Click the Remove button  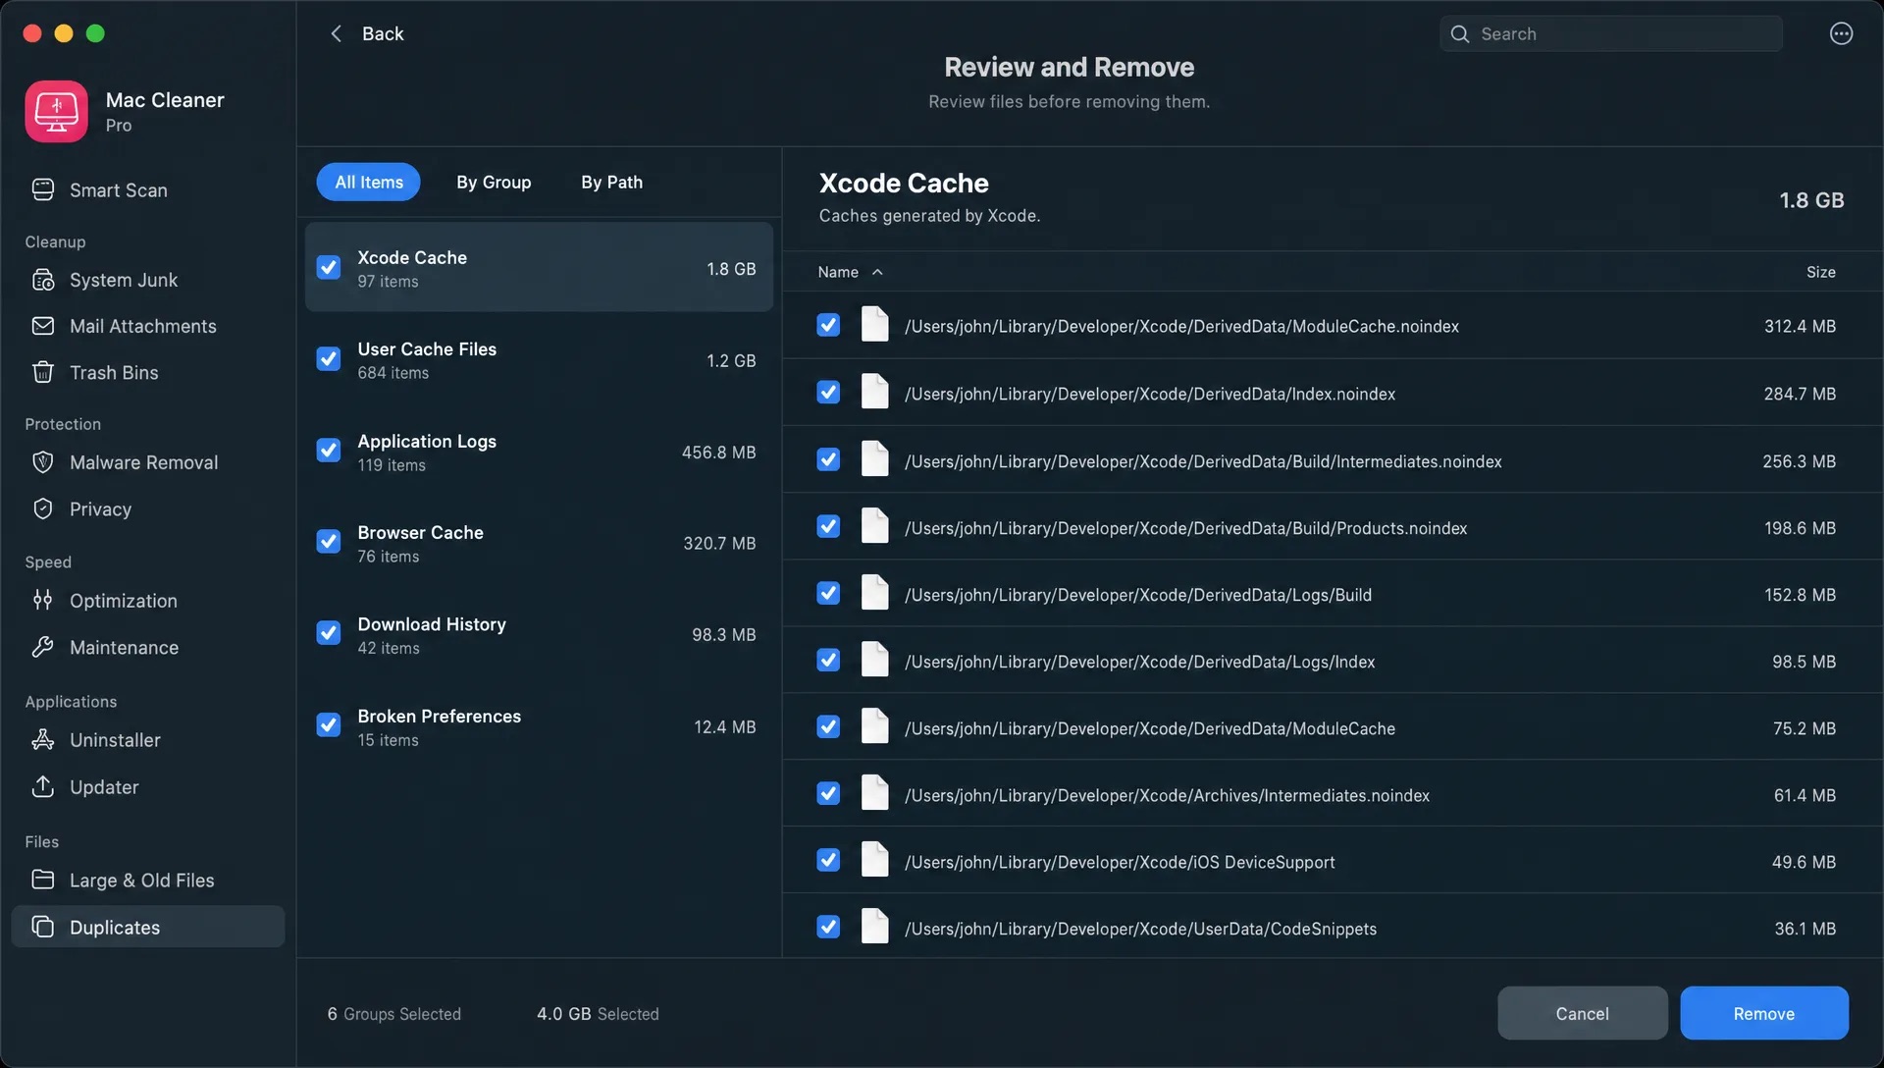coord(1763,1013)
